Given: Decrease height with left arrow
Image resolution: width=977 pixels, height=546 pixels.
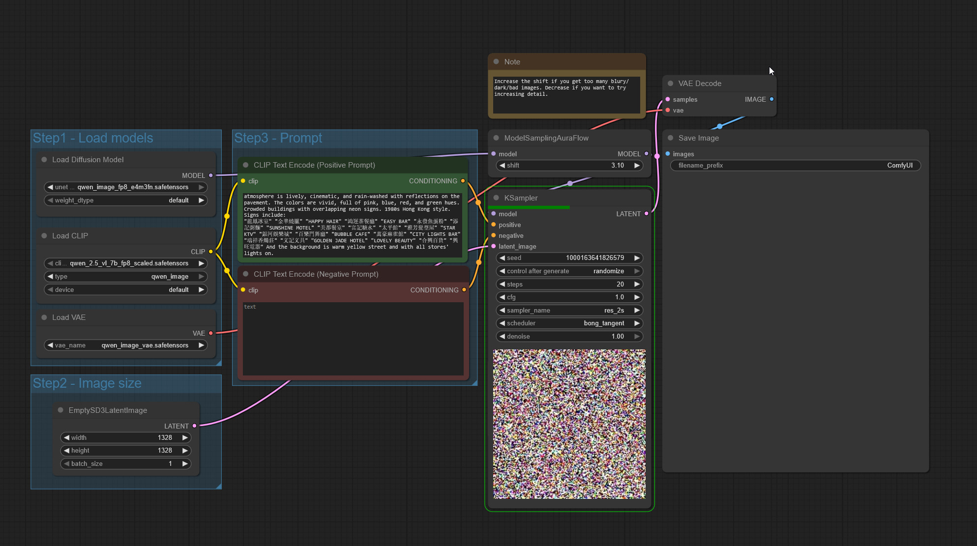Looking at the screenshot, I should coord(66,451).
